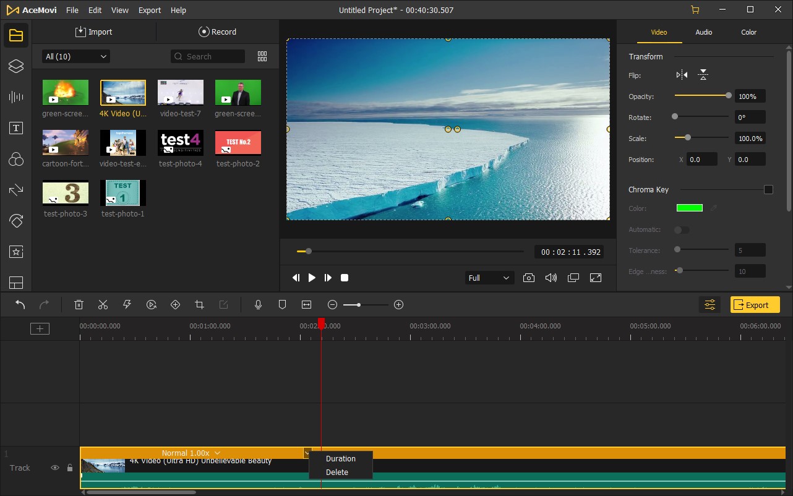Viewport: 793px width, 496px height.
Task: Flip the clip horizontally
Action: click(x=682, y=75)
